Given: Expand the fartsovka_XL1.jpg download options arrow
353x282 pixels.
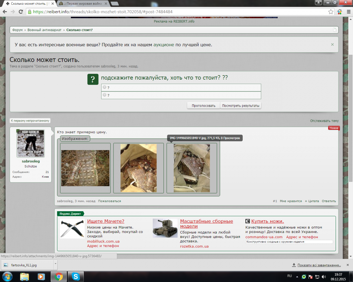Looking at the screenshot, I should coord(55,265).
